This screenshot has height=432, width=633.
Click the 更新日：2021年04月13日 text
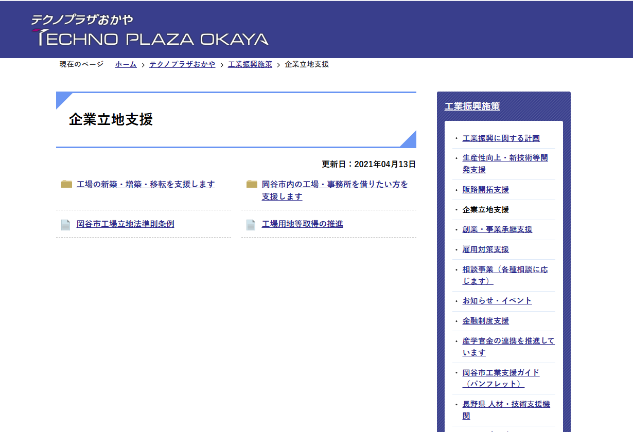(x=368, y=165)
